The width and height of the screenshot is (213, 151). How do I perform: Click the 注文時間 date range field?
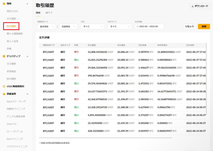coord(149,27)
